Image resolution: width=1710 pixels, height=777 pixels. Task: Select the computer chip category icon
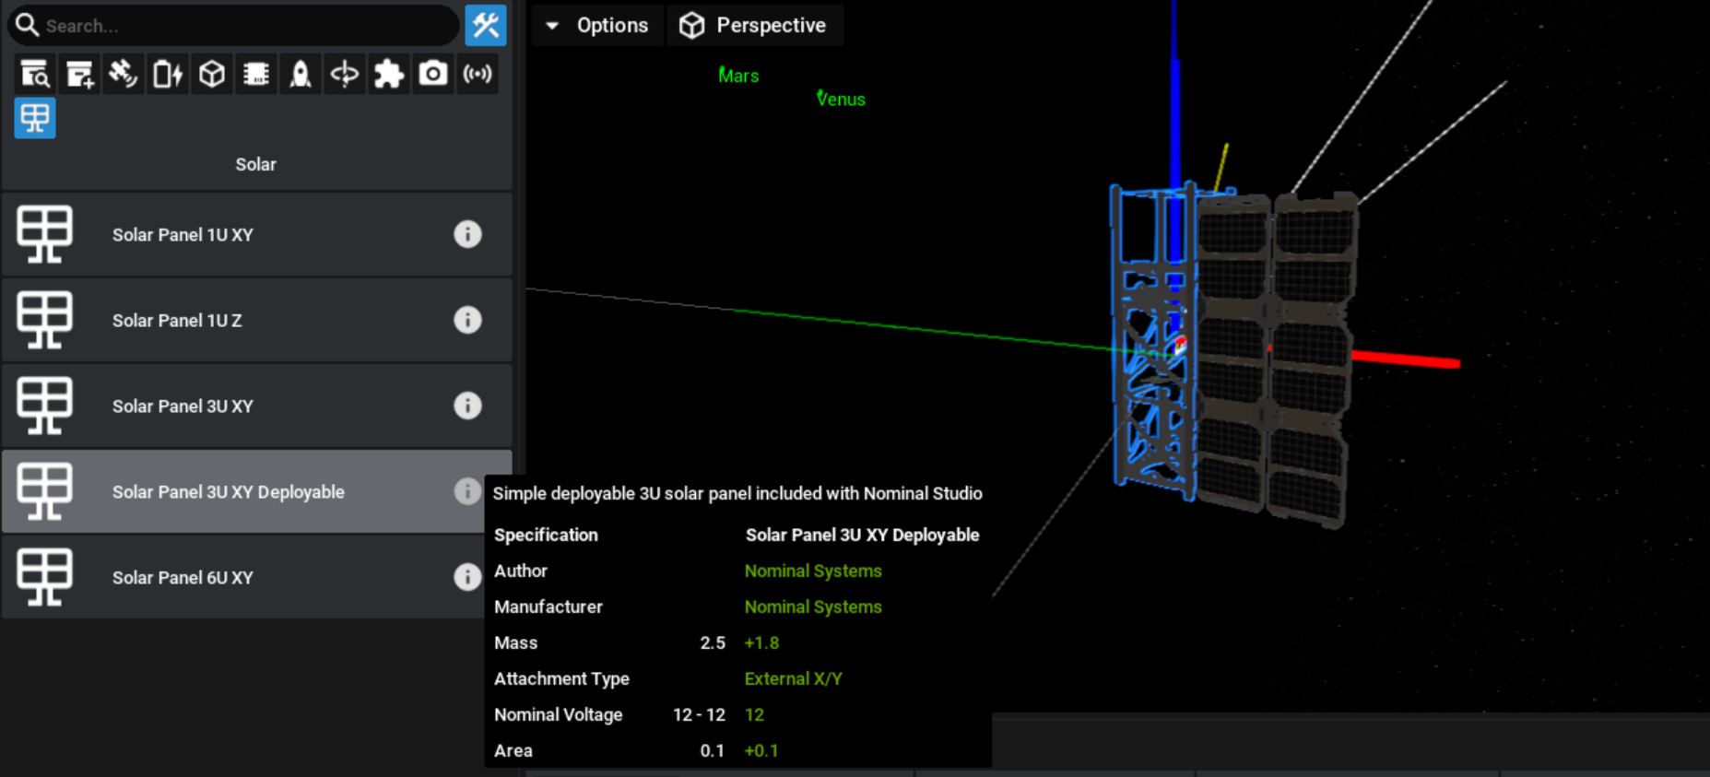click(256, 74)
